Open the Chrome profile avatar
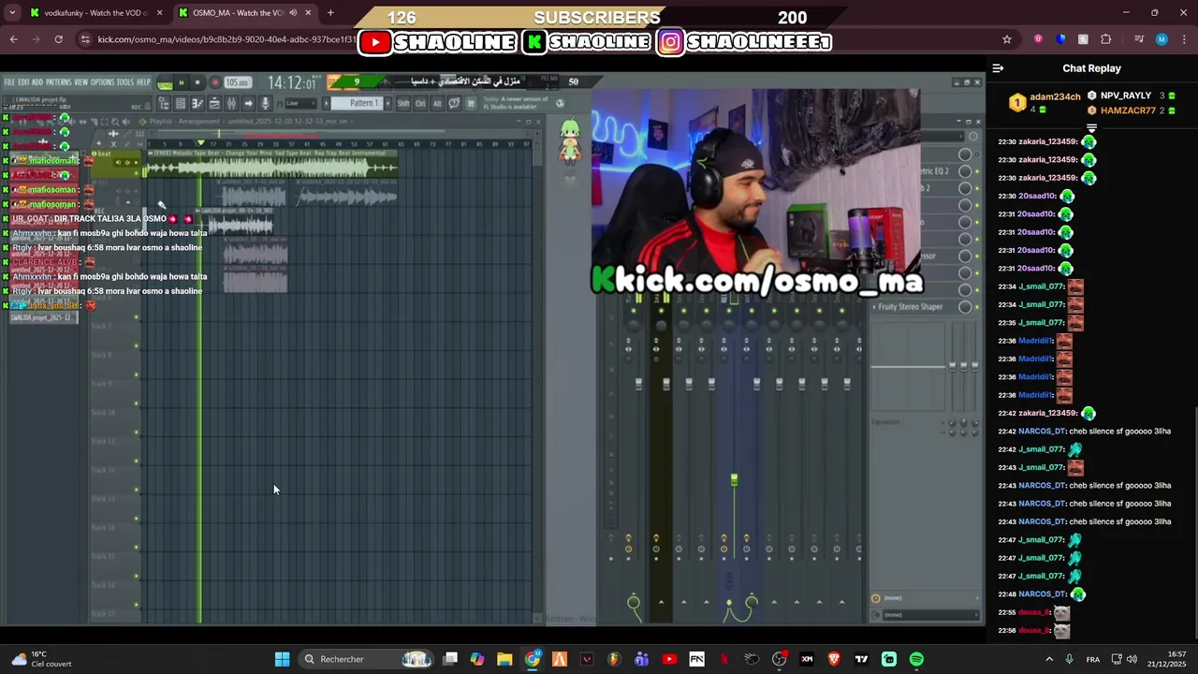 [x=1161, y=39]
